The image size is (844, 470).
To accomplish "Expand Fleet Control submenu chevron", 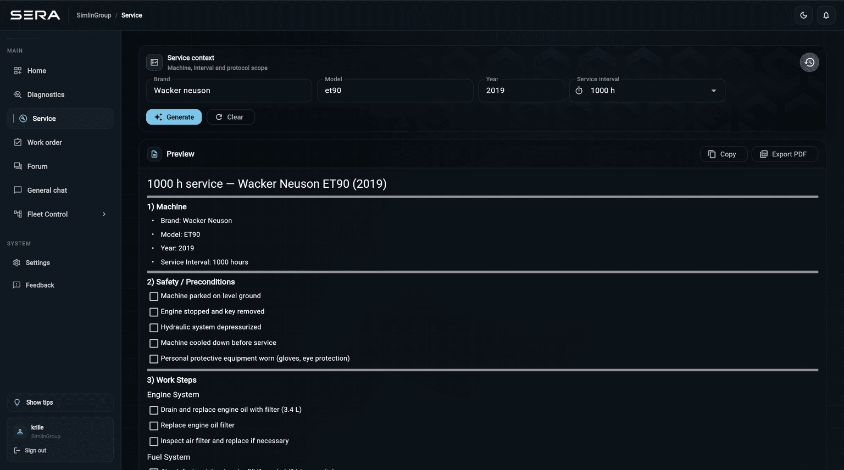I will [x=104, y=214].
